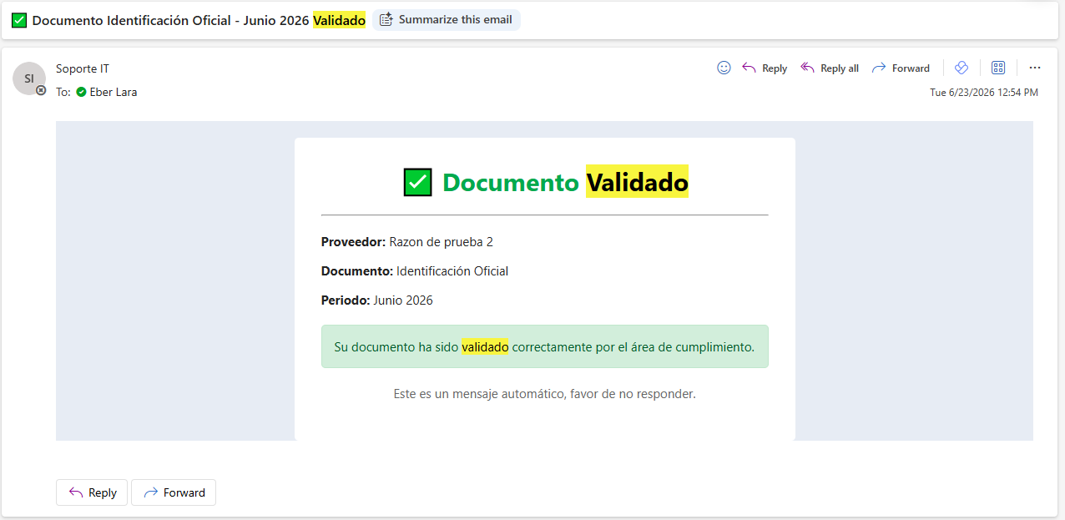Click the text Este es un mensaje automático
This screenshot has width=1065, height=520.
click(544, 393)
